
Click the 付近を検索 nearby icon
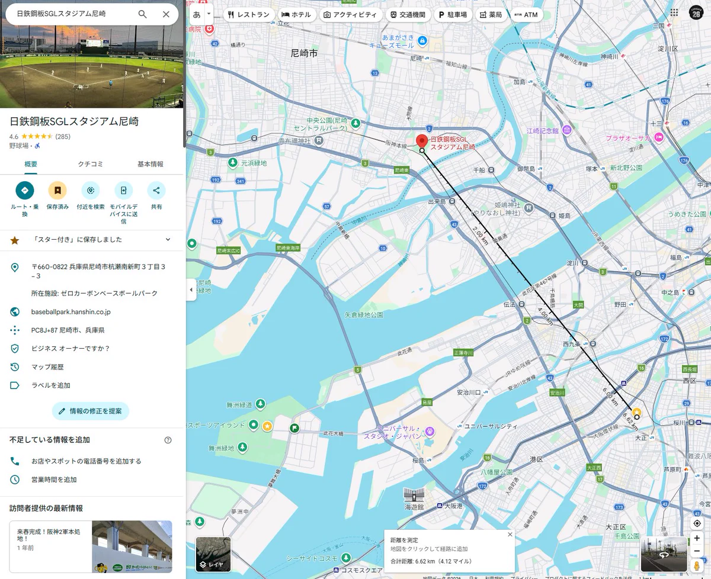click(91, 190)
